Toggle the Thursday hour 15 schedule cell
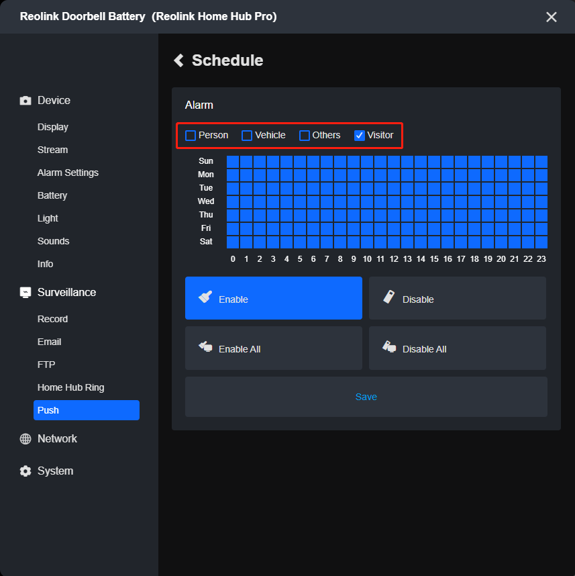This screenshot has width=575, height=576. [434, 215]
